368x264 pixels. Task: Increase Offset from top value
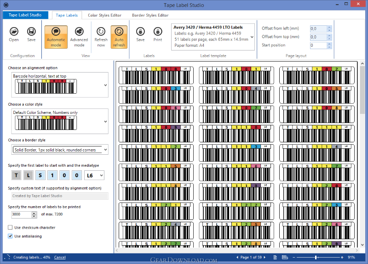click(x=329, y=35)
